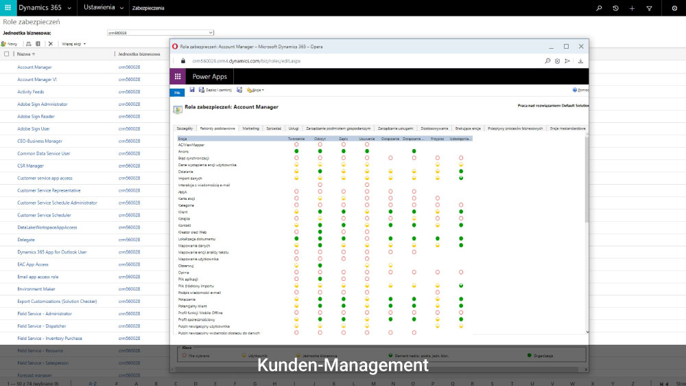Sort roles by the Nazwa column header
Viewport: 686px width, 386px height.
click(26, 54)
